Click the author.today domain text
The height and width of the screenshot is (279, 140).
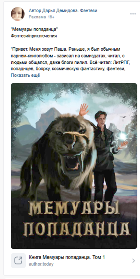41,264
